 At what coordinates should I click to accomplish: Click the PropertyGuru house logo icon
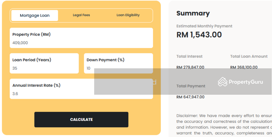pos(223,82)
